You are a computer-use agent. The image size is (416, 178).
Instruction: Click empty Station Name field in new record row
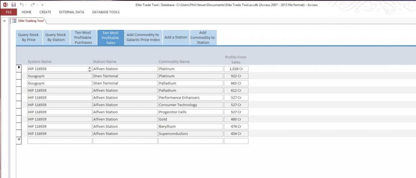(x=125, y=141)
